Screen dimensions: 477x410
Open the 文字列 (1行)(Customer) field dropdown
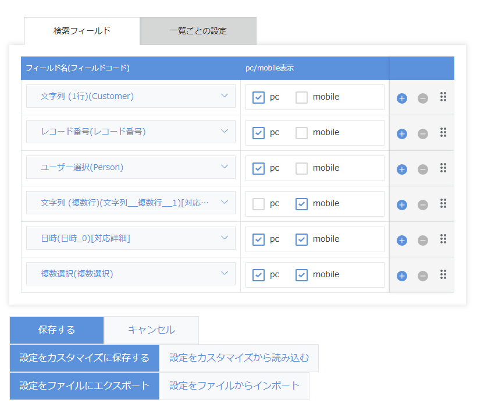tap(131, 96)
